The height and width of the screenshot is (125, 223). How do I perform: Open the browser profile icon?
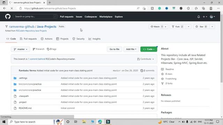click(211, 8)
